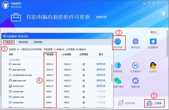Open the 硬件检测 hardware detection tool
This screenshot has height=110, width=169.
click(x=135, y=43)
